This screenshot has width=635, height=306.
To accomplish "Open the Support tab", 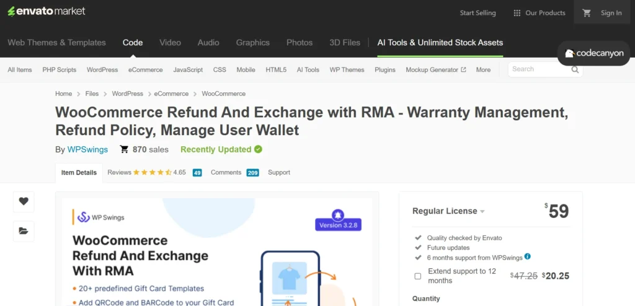I will [x=279, y=172].
